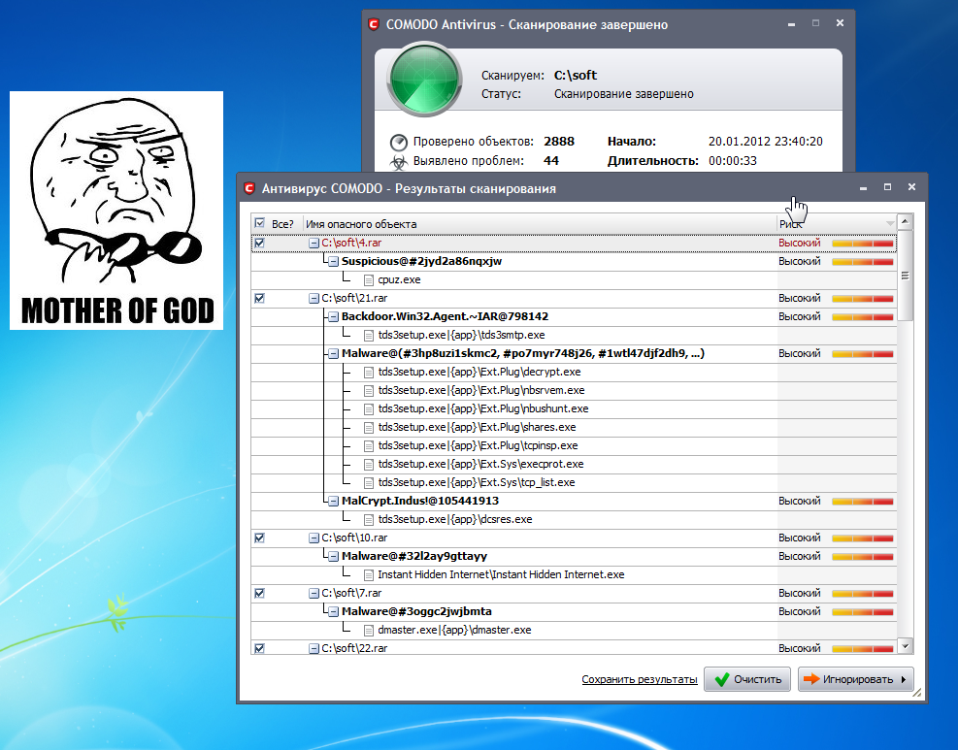Click the COMODO logo in results window title

(249, 188)
